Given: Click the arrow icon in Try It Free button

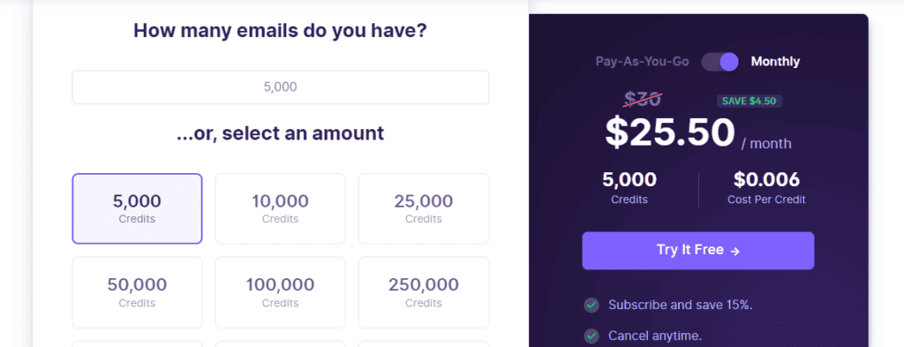Looking at the screenshot, I should 734,251.
